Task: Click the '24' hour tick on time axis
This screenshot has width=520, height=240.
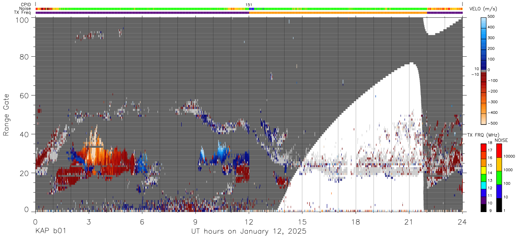Action: point(462,221)
